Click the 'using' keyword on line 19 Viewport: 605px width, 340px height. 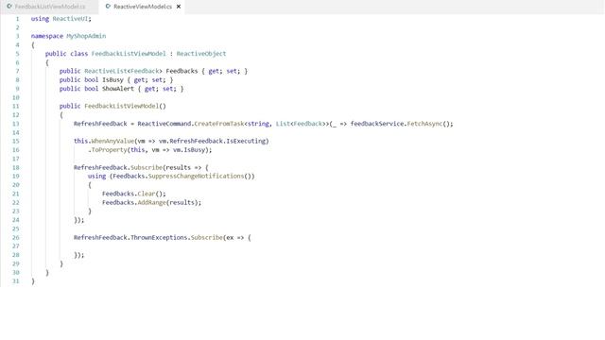coord(96,177)
